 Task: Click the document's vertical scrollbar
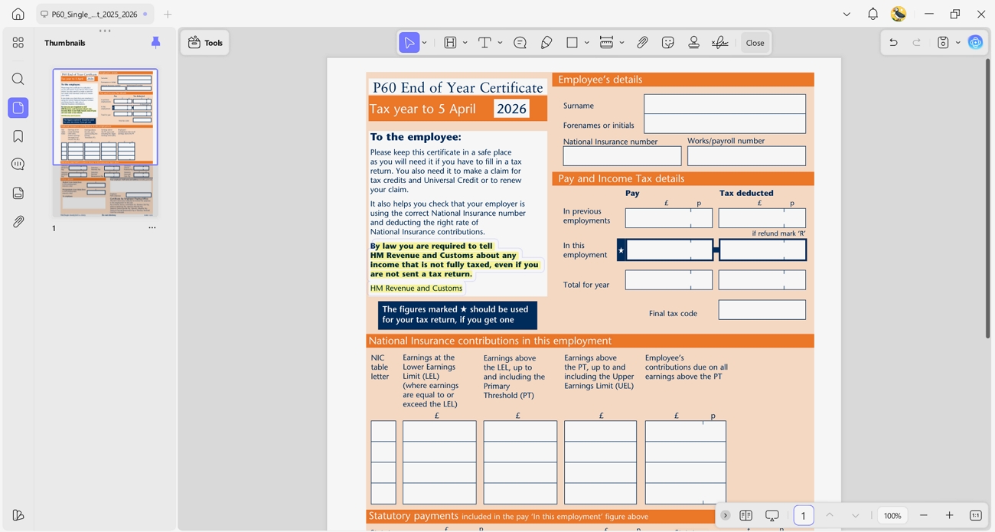[x=987, y=199]
